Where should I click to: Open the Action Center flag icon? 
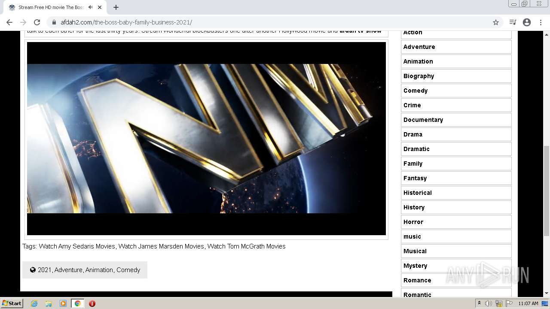[510, 303]
